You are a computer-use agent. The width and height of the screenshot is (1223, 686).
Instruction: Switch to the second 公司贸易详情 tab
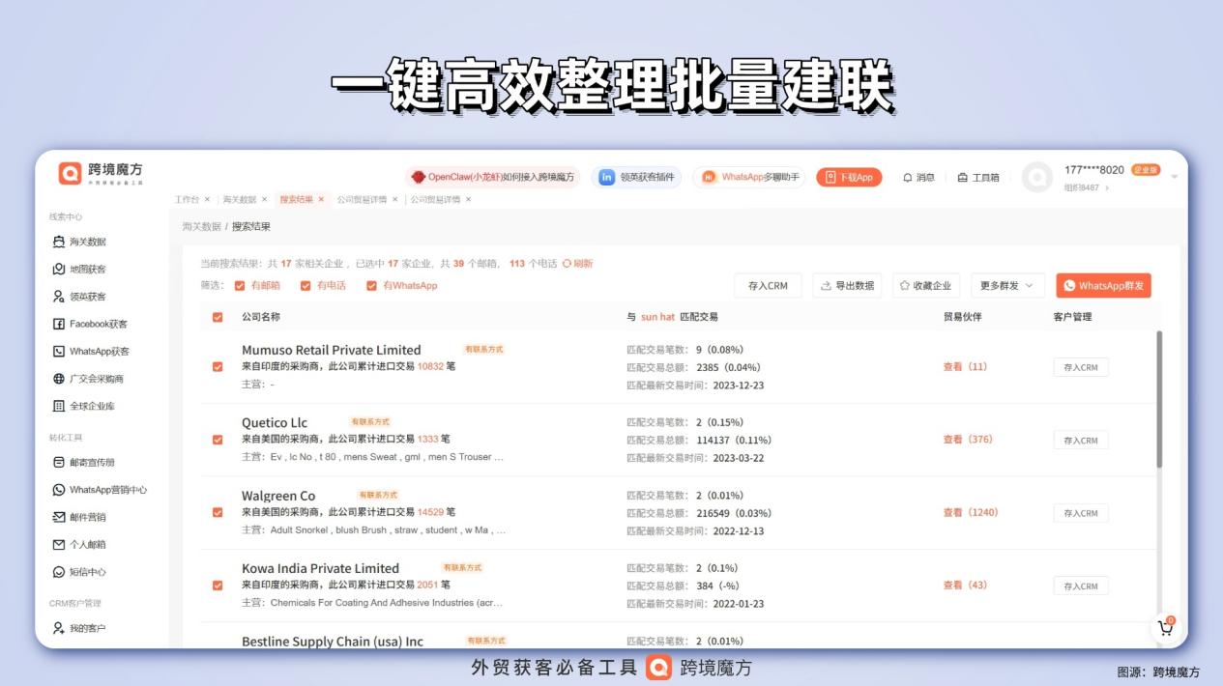[435, 199]
